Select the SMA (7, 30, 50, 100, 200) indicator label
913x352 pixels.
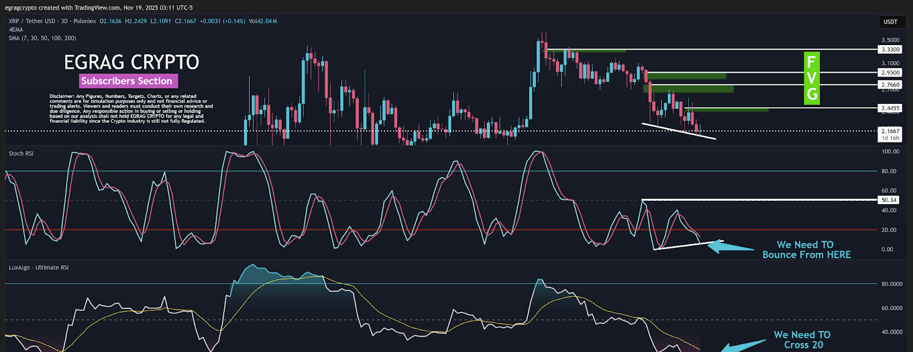pyautogui.click(x=42, y=38)
